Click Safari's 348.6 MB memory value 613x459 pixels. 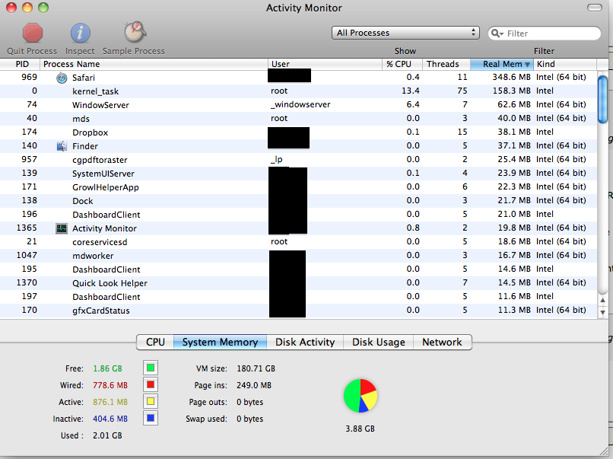click(511, 77)
